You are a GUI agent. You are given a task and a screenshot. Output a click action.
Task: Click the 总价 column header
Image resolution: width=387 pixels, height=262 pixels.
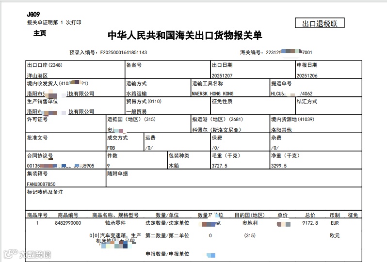click(x=310, y=215)
